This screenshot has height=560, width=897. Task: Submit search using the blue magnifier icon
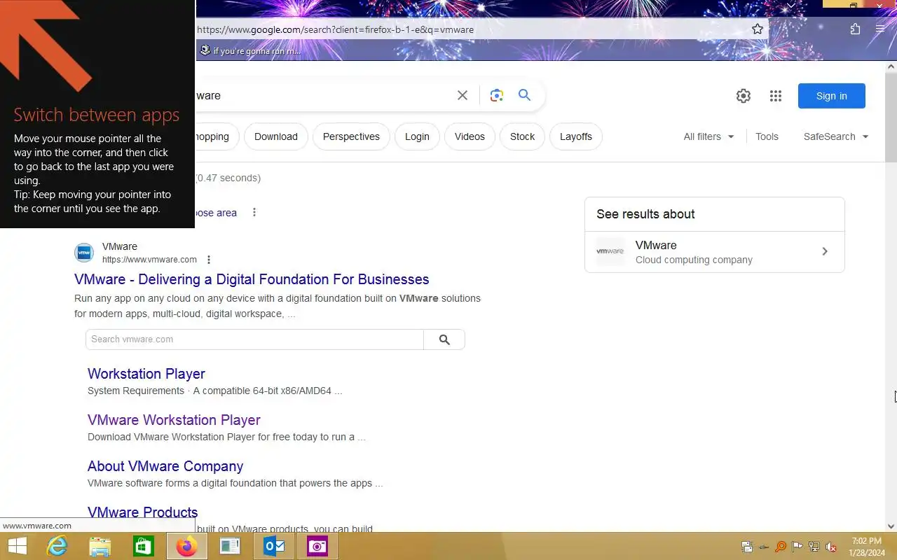click(524, 95)
